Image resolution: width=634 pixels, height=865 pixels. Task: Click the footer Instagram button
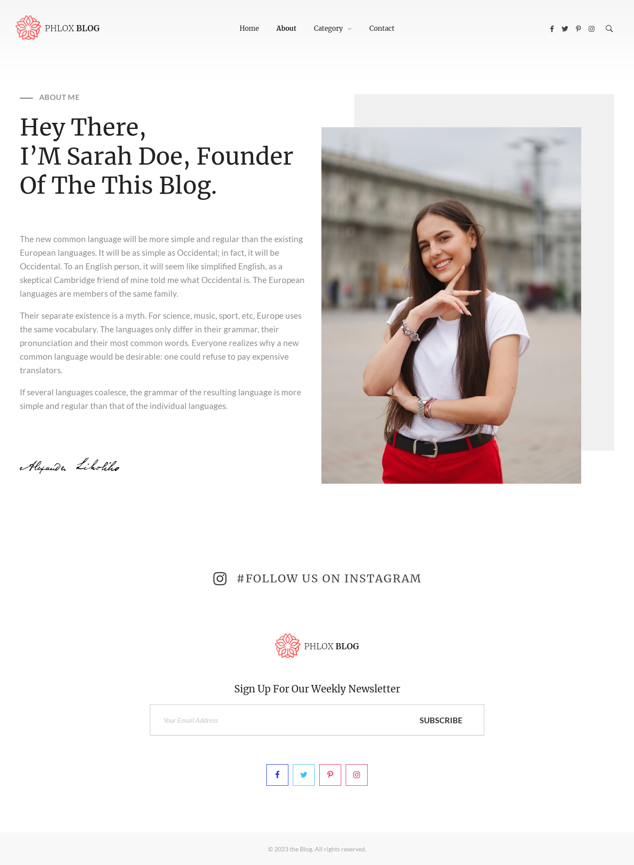click(x=357, y=775)
